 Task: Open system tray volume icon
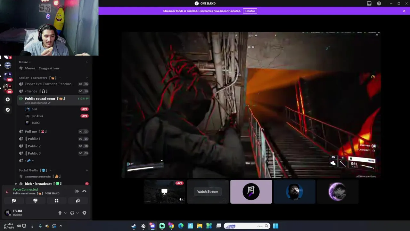pyautogui.click(x=19, y=226)
